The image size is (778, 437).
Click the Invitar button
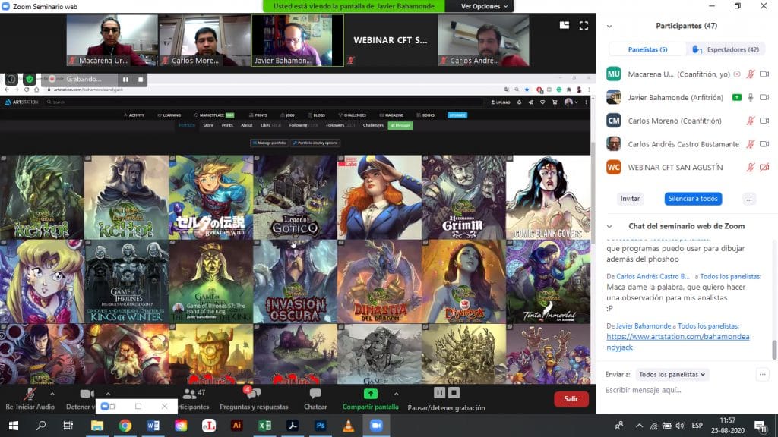tap(630, 199)
